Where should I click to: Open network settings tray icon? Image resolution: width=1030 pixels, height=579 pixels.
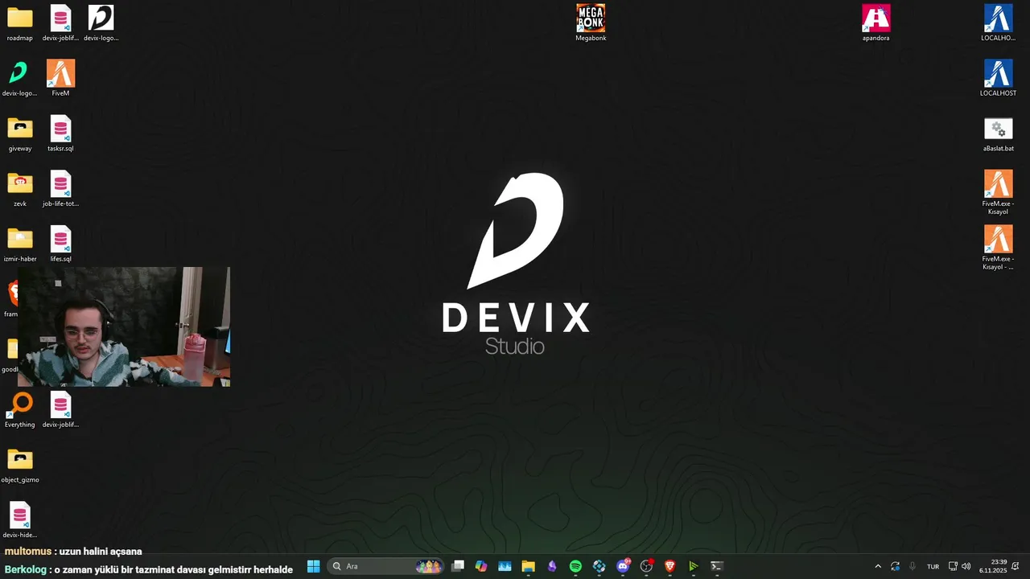(953, 566)
